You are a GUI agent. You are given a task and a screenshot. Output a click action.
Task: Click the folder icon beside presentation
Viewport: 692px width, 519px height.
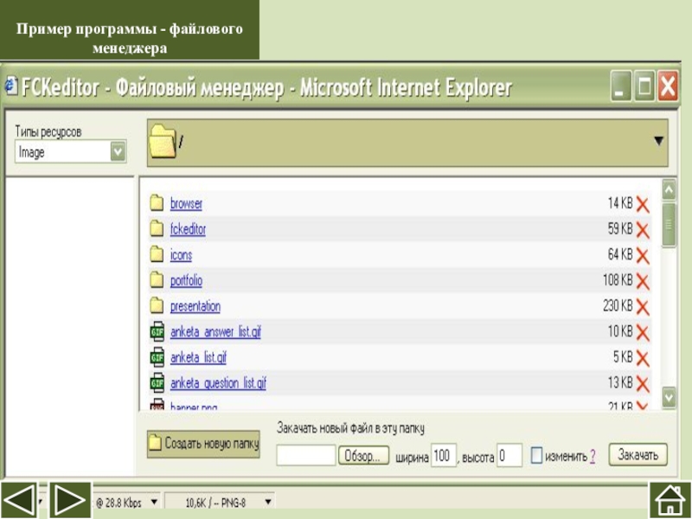pos(157,305)
